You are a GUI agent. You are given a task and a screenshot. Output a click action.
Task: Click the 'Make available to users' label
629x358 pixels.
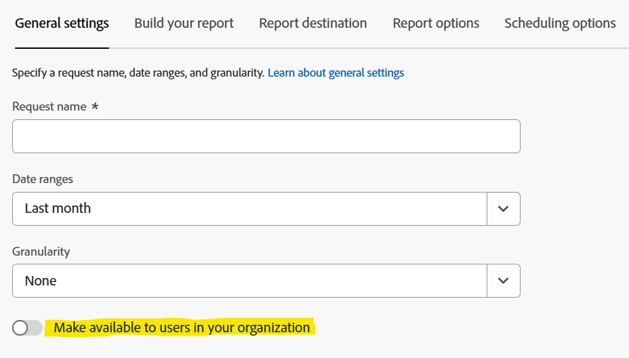[182, 328]
